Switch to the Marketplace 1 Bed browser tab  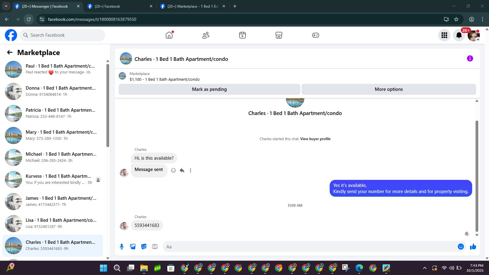(x=193, y=6)
